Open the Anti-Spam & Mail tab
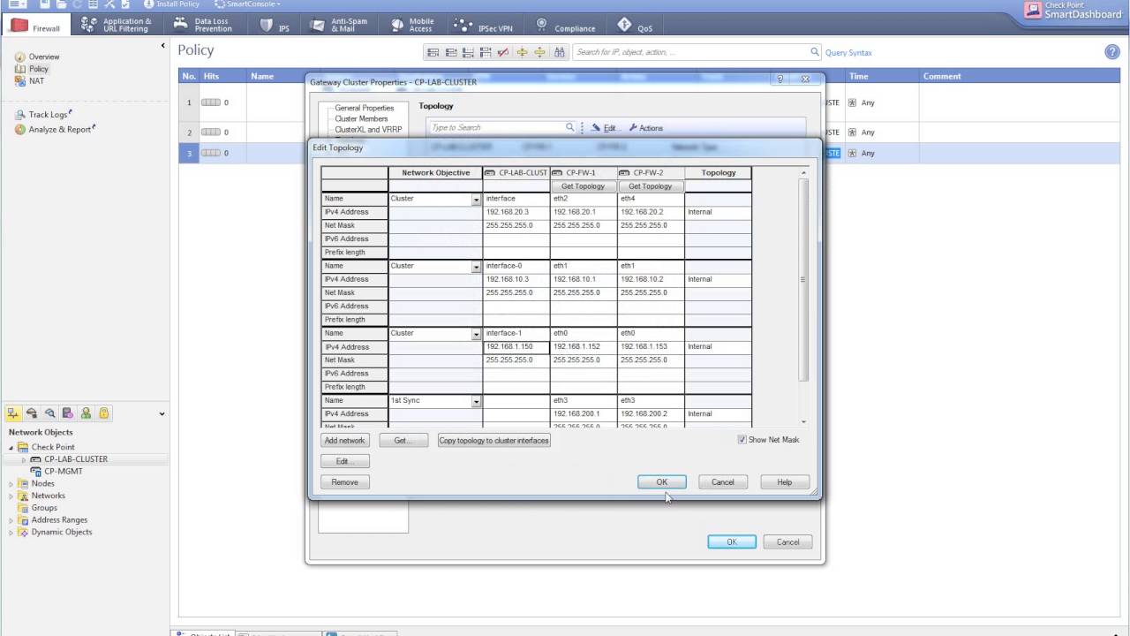Image resolution: width=1130 pixels, height=636 pixels. pos(339,25)
